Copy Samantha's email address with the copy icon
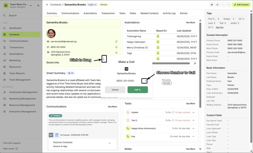 pos(116,41)
